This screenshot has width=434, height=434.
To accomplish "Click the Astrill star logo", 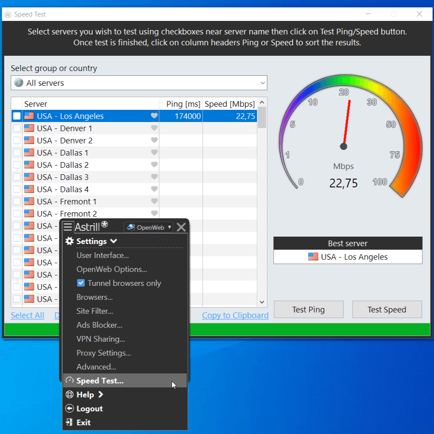I will (x=104, y=224).
